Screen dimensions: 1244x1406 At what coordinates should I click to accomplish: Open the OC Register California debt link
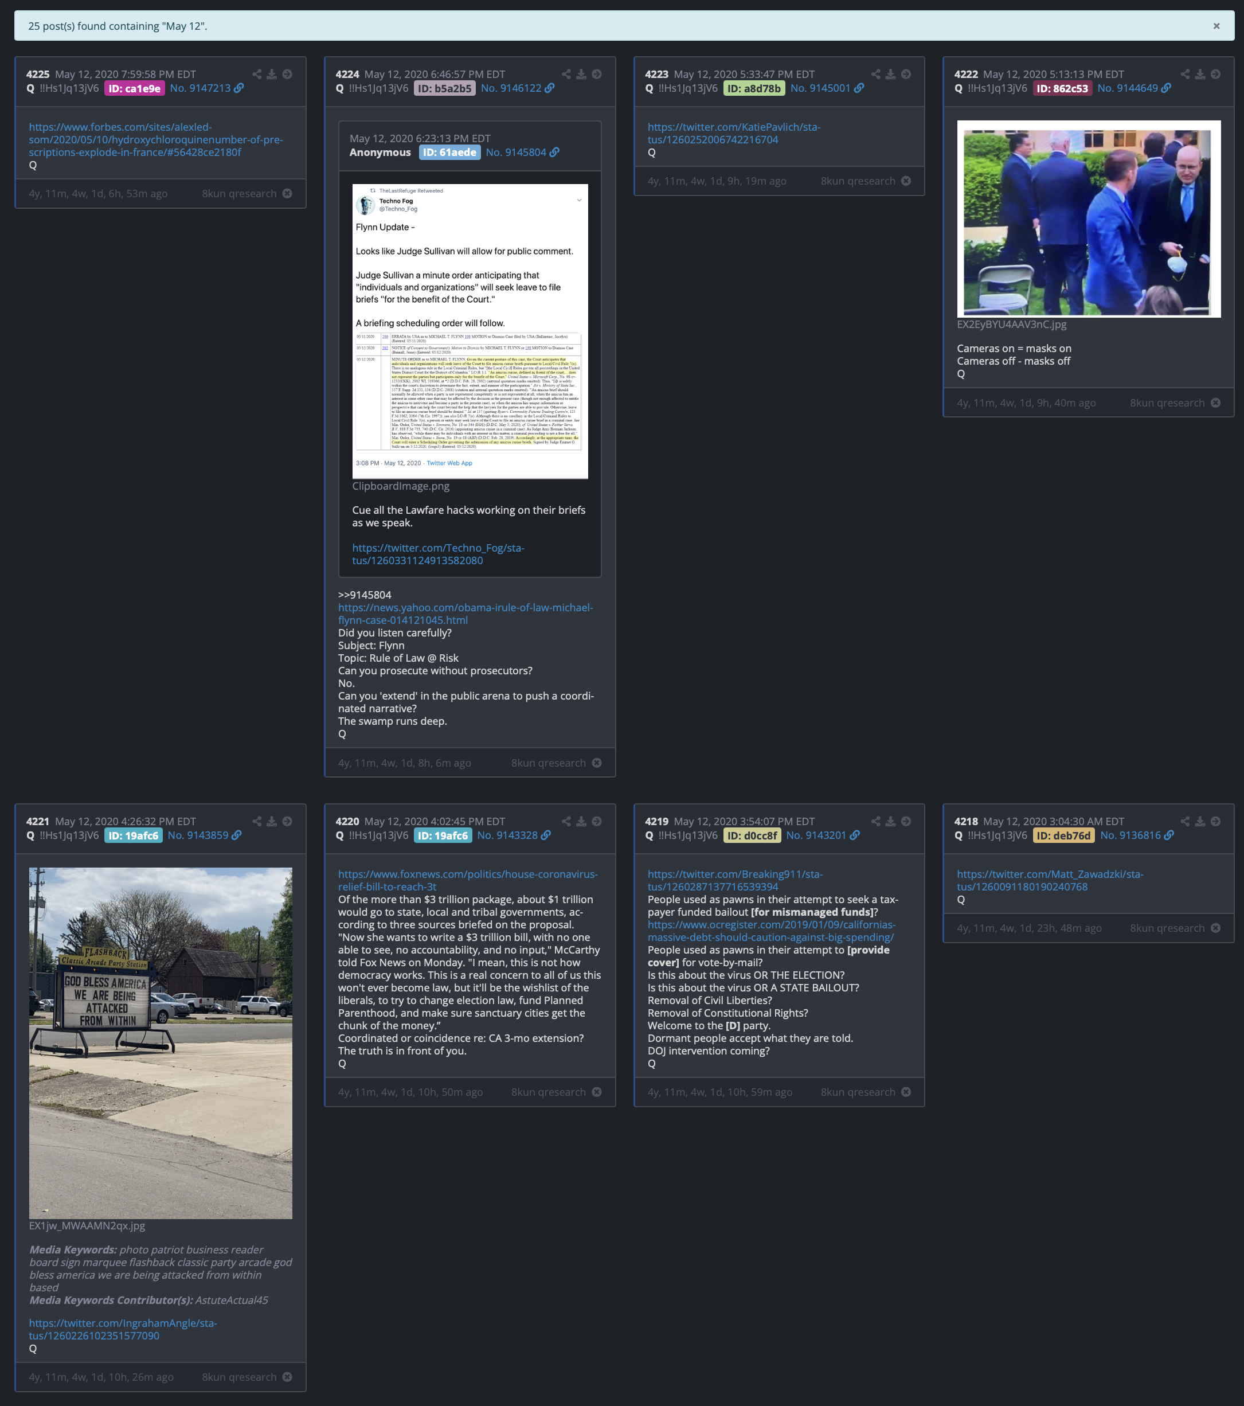coord(772,931)
